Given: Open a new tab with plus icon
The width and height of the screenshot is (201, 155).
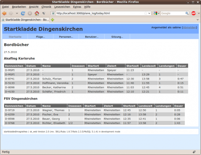Looking at the screenshot, I should [52, 20].
